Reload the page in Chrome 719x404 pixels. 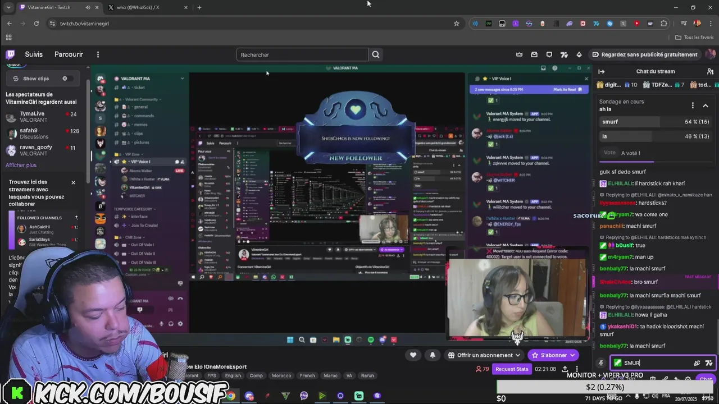pos(37,24)
